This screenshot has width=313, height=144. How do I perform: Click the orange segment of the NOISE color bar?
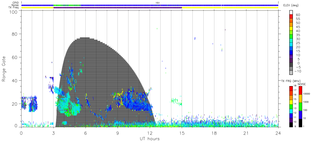[301, 99]
